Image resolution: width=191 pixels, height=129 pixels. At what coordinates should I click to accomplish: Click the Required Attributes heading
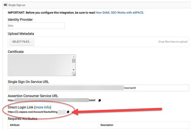[23, 119]
